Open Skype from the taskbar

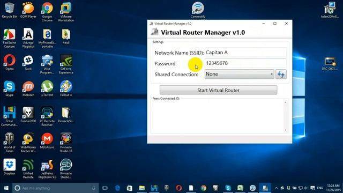pyautogui.click(x=228, y=188)
